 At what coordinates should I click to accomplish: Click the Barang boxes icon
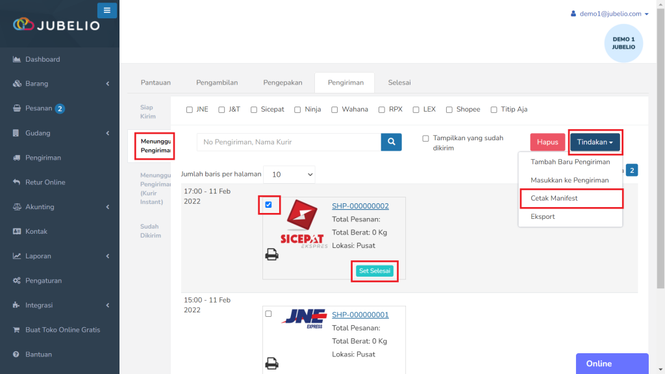click(17, 84)
